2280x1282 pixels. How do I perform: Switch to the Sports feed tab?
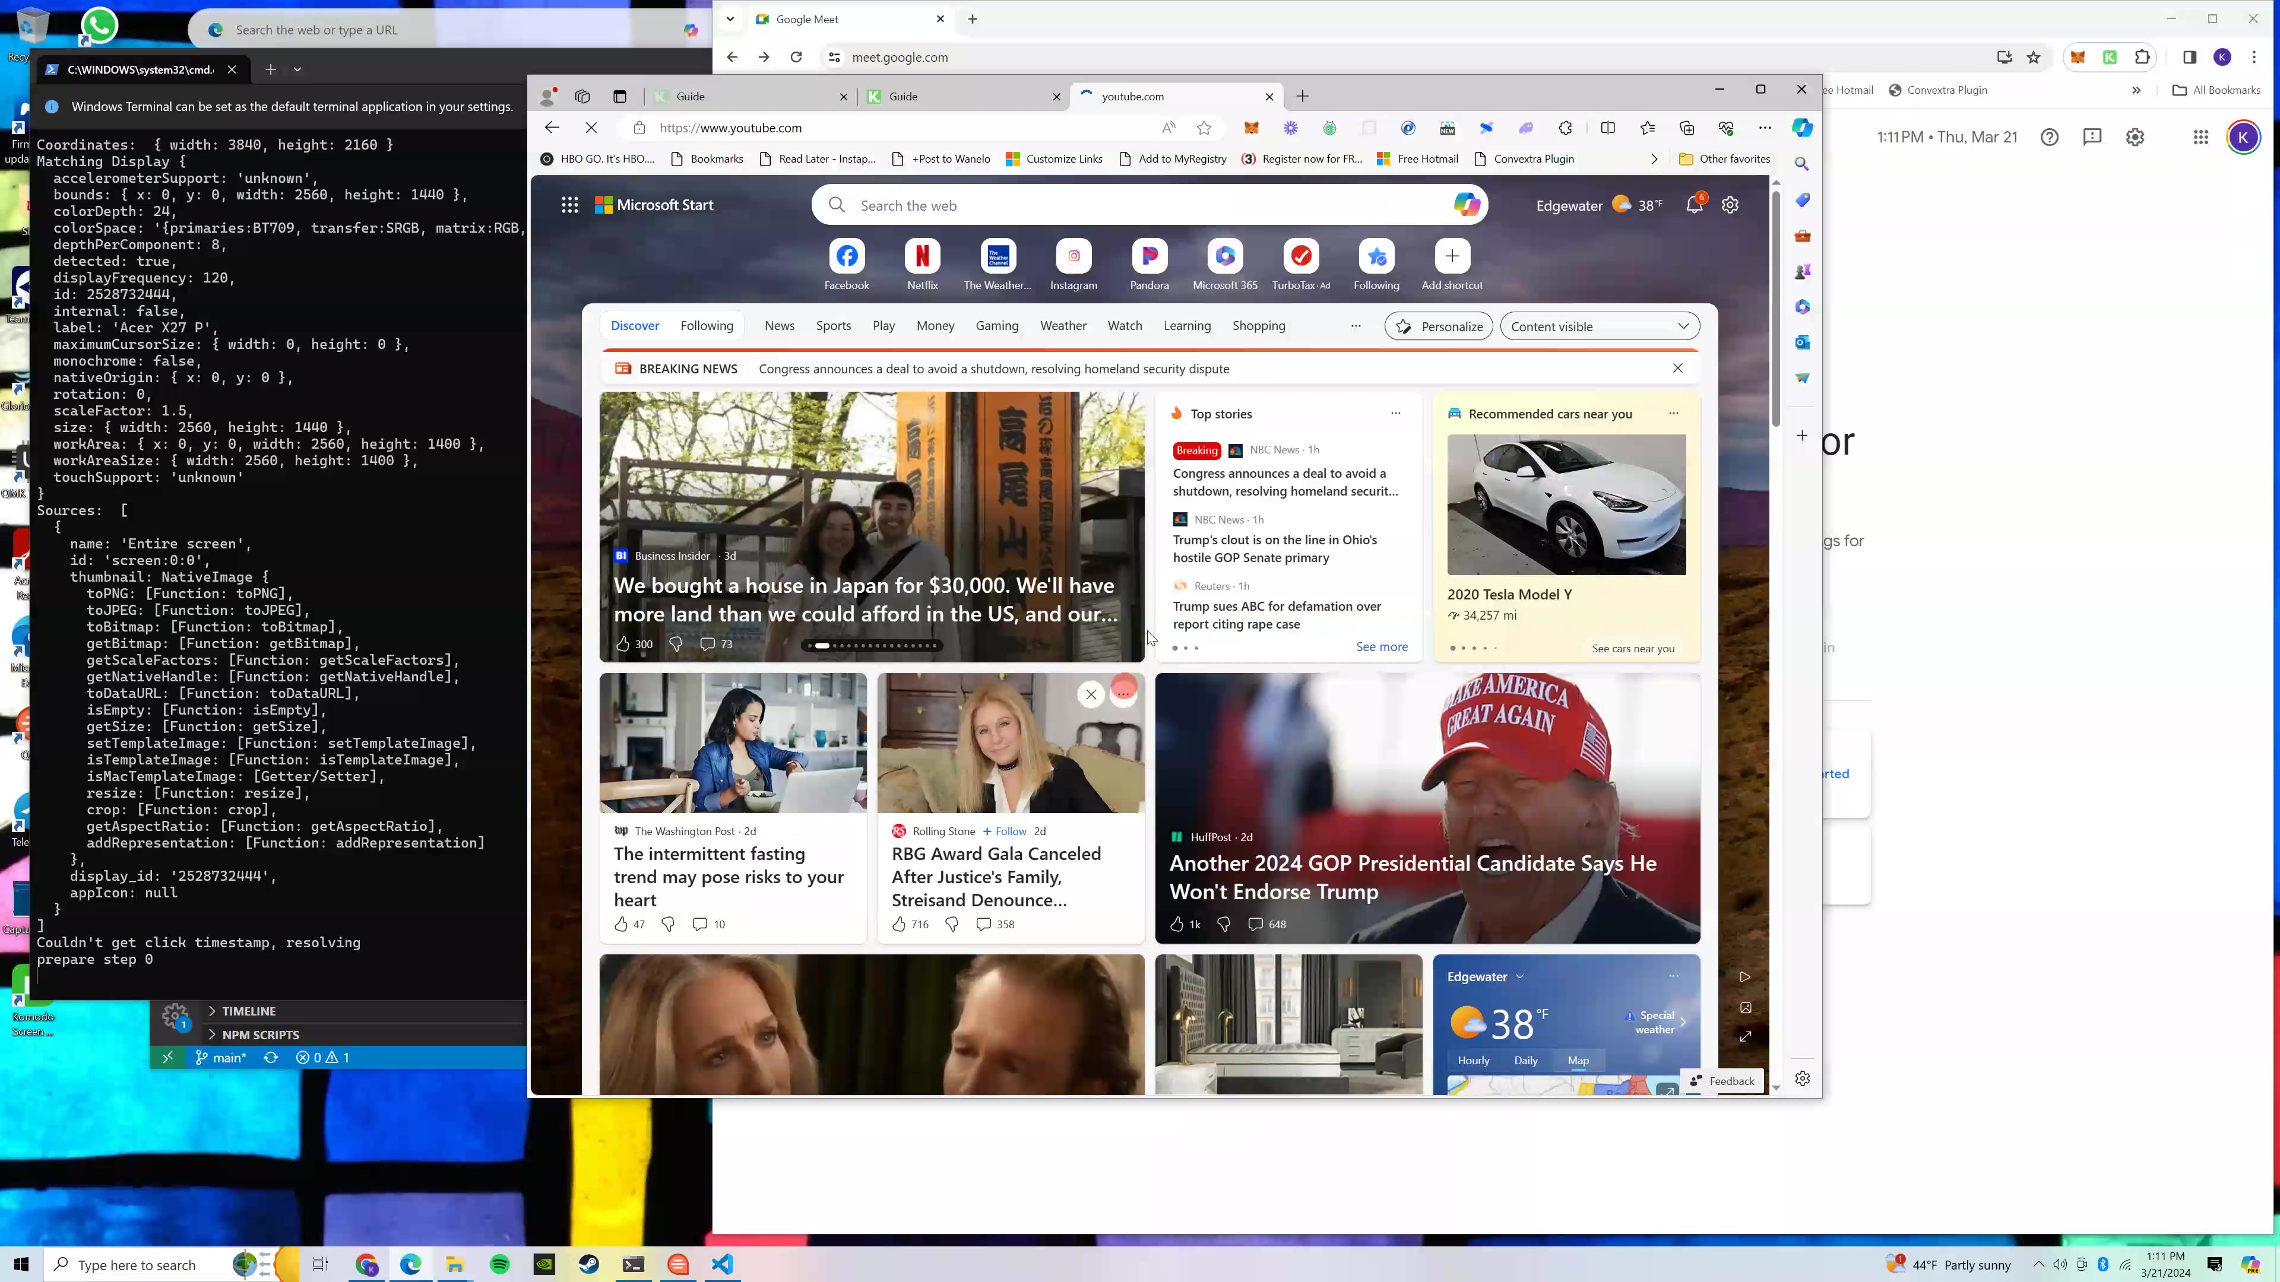pyautogui.click(x=833, y=326)
